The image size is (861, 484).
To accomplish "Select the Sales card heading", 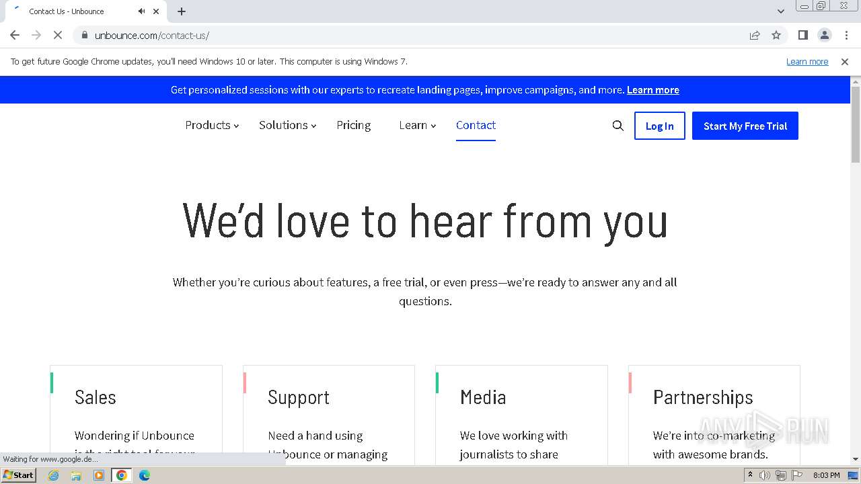I will tap(96, 397).
